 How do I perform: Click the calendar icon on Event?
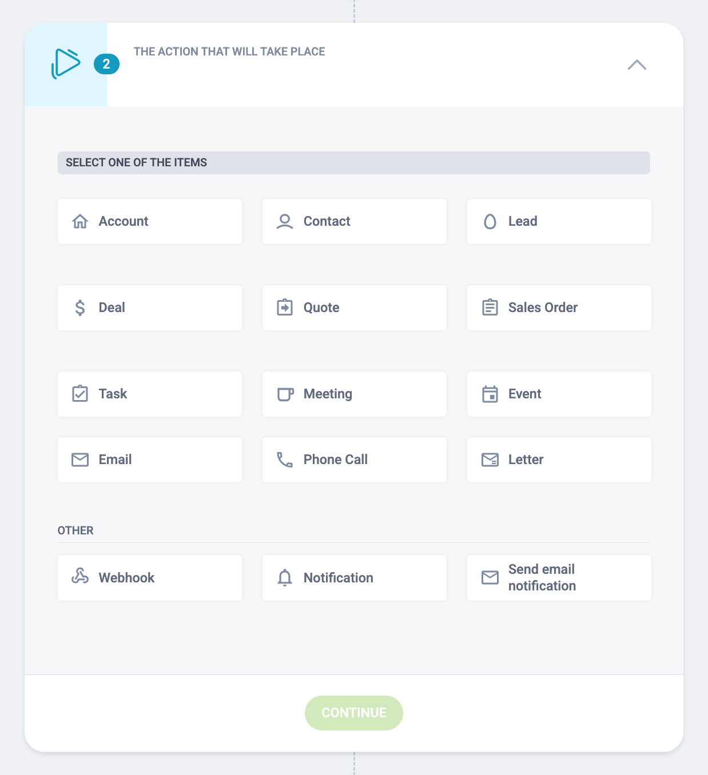pyautogui.click(x=490, y=394)
